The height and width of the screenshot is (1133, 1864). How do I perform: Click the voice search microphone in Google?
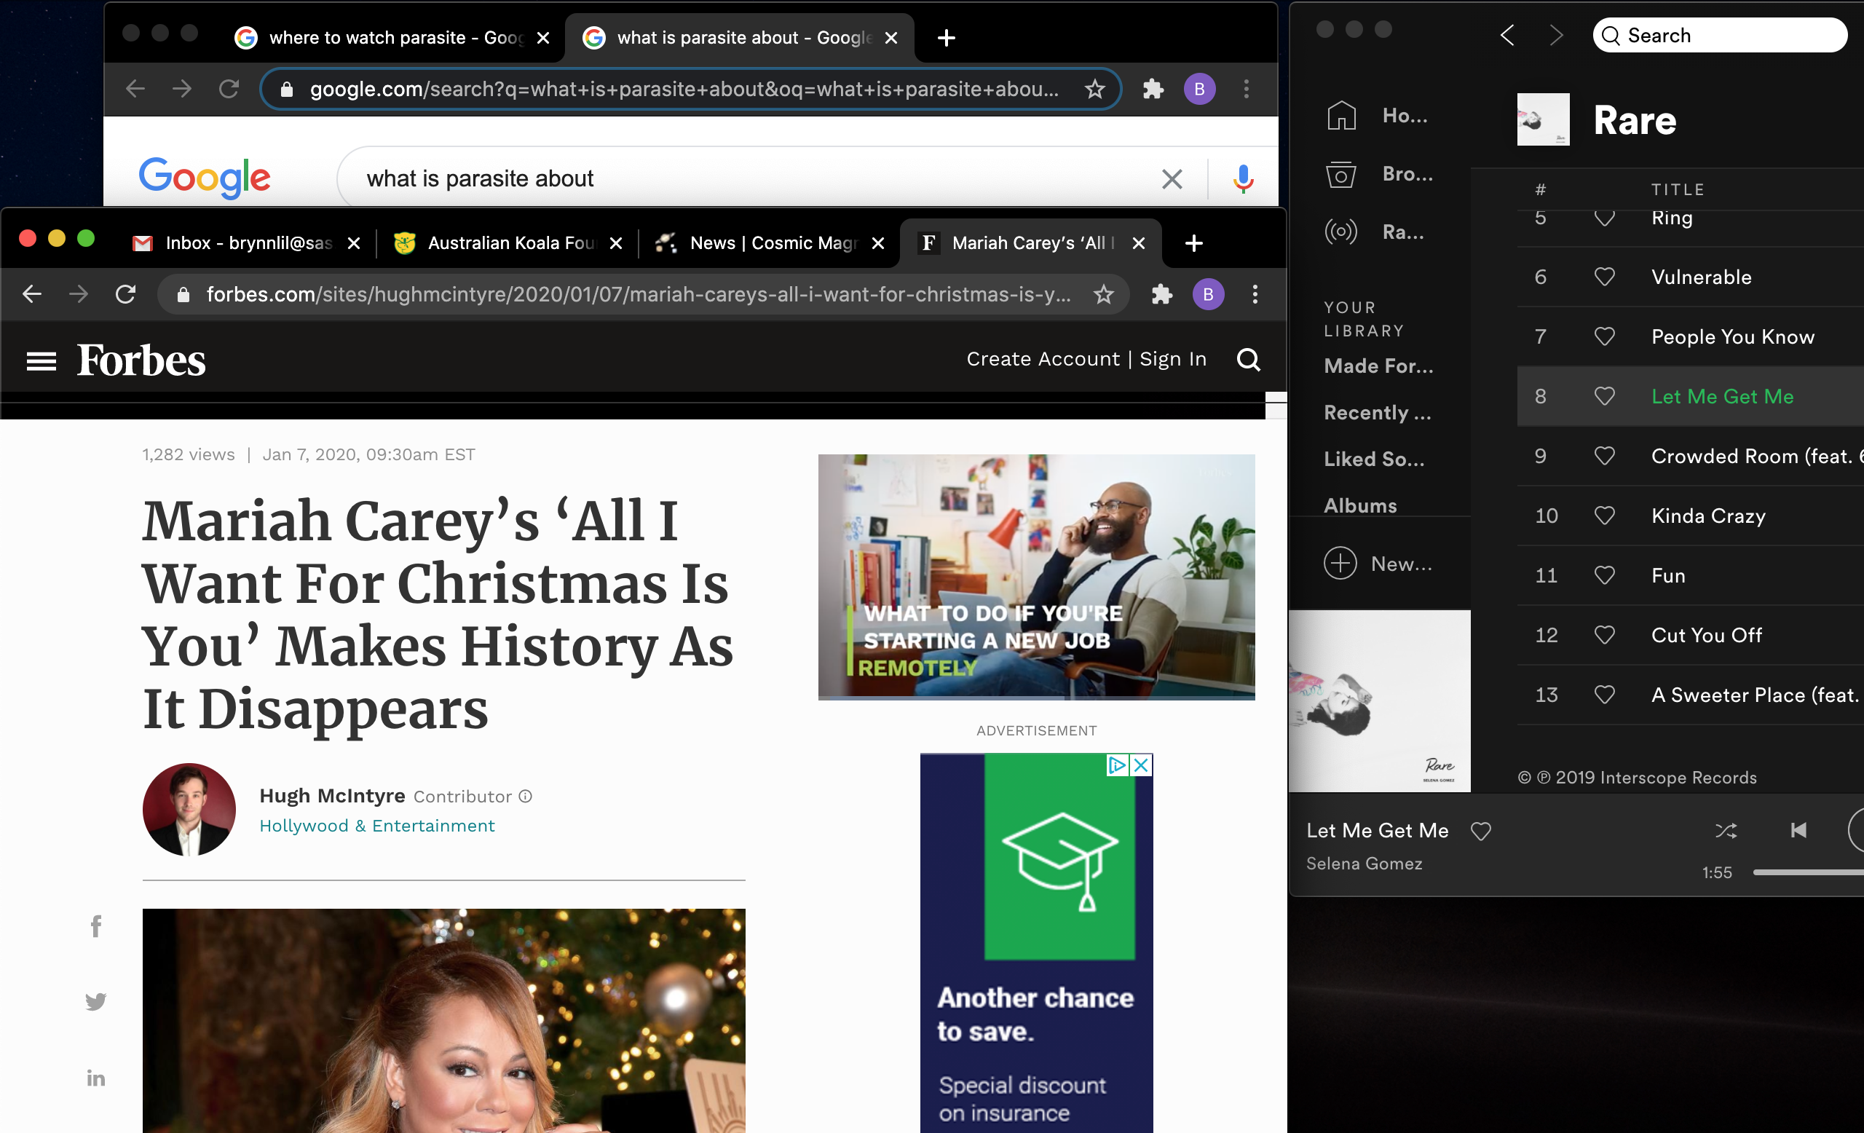click(1243, 179)
